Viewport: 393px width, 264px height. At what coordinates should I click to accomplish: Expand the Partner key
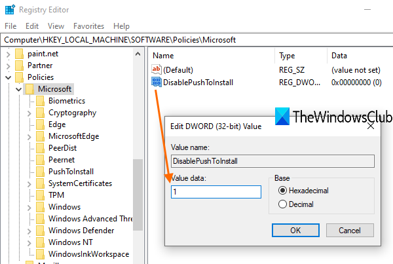(9, 66)
